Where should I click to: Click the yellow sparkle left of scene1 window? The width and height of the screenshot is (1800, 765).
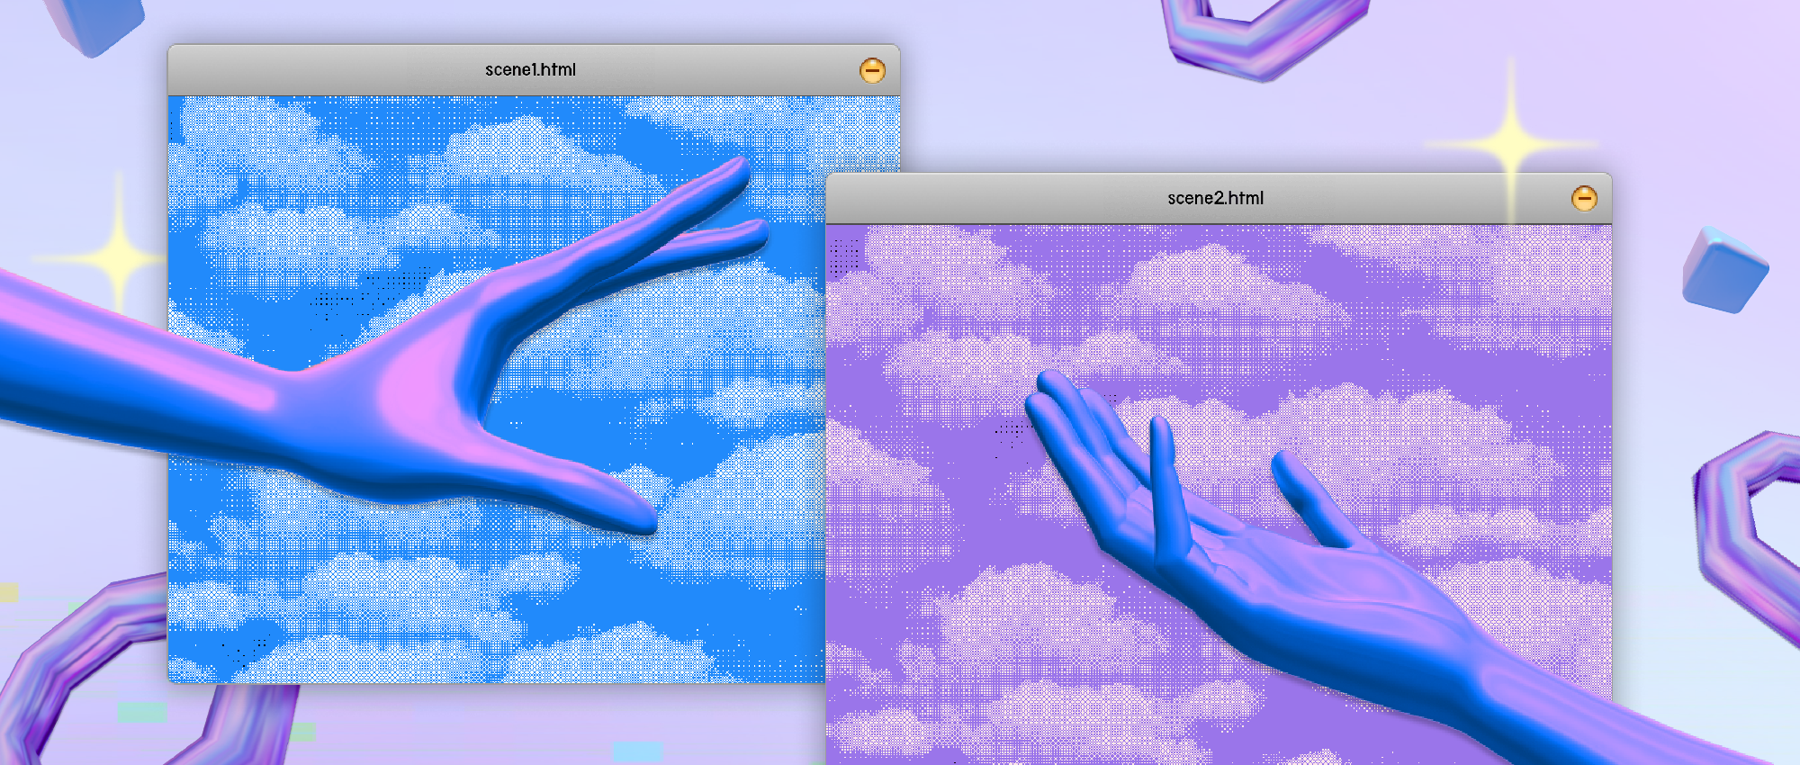[x=118, y=258]
